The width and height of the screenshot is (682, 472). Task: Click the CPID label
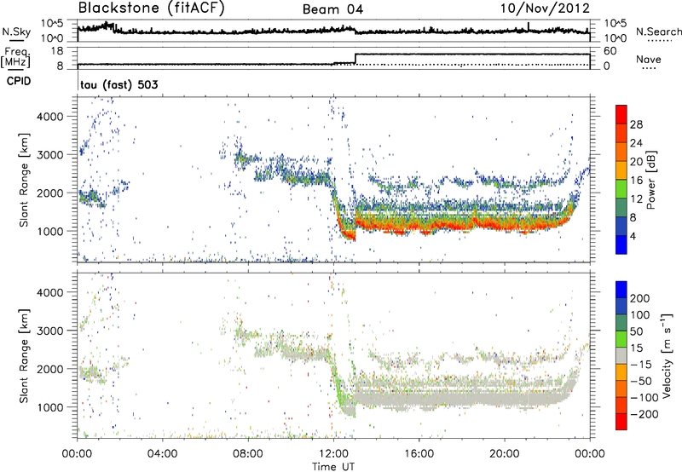click(x=19, y=81)
